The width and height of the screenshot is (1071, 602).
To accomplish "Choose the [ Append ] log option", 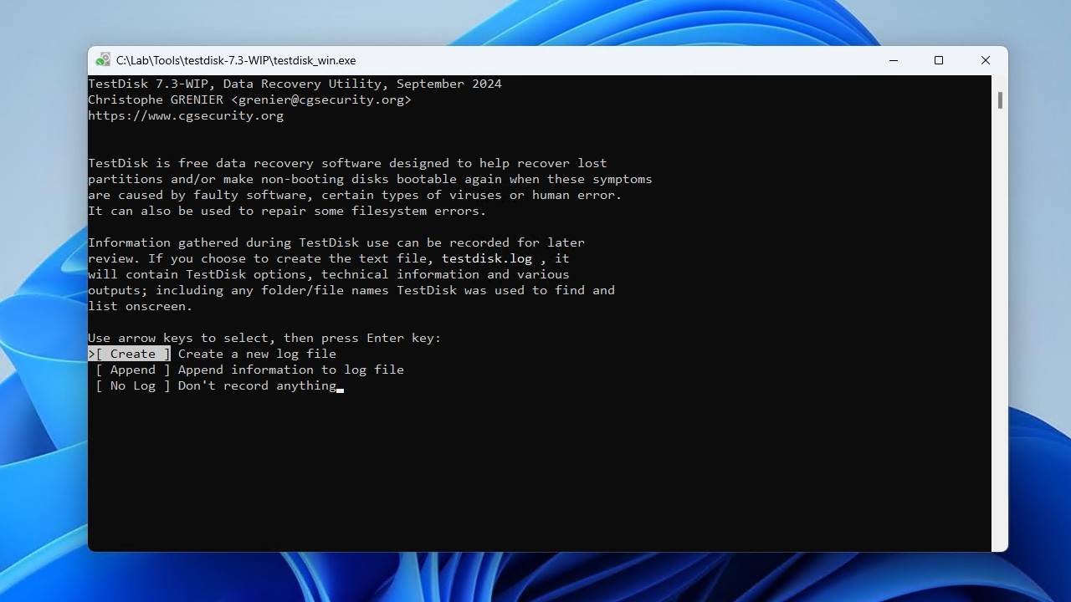I will (133, 370).
